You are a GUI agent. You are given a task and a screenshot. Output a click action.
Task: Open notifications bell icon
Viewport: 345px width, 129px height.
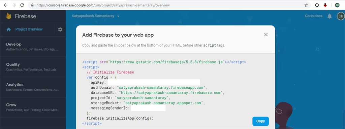click(330, 16)
